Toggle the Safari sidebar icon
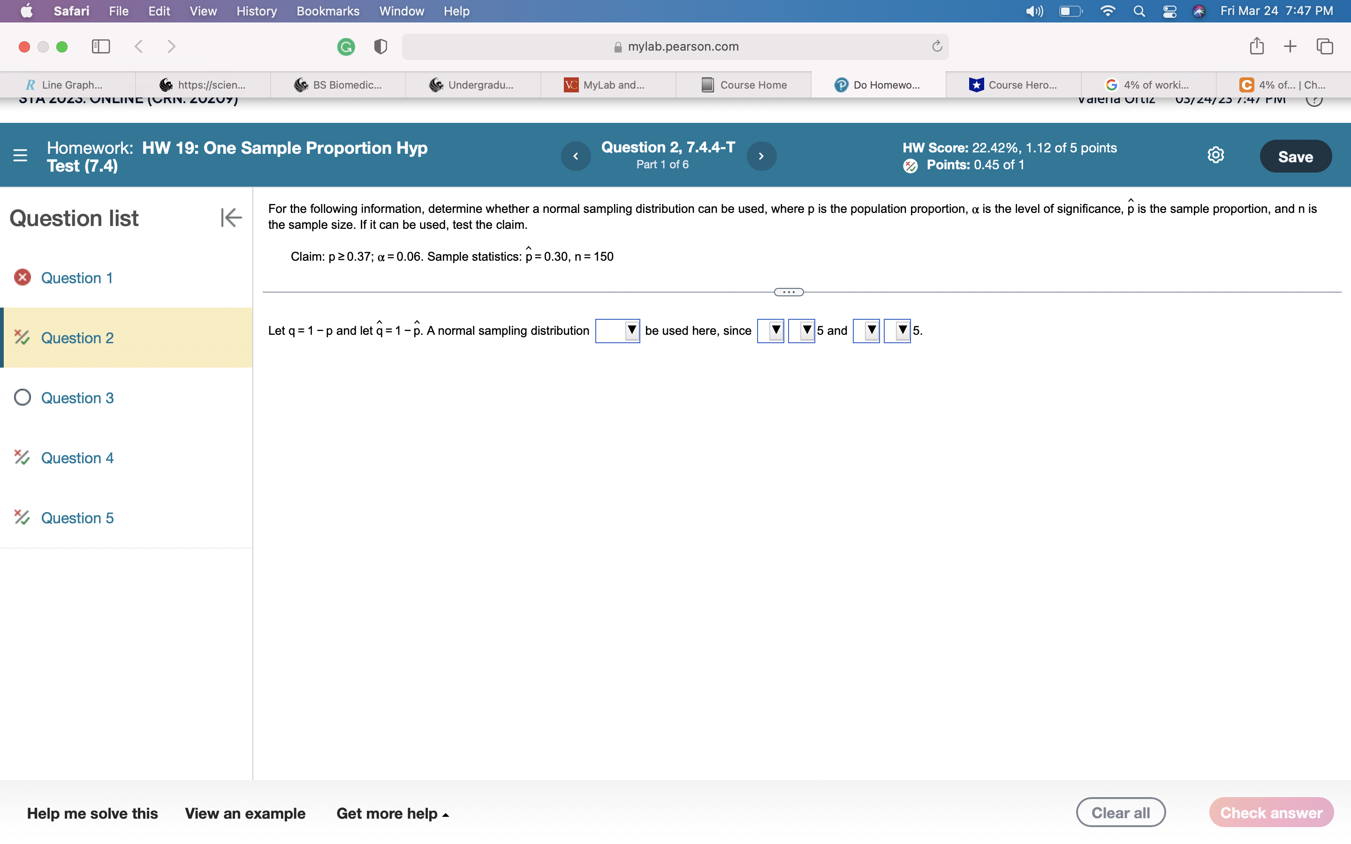This screenshot has width=1351, height=844. tap(100, 46)
